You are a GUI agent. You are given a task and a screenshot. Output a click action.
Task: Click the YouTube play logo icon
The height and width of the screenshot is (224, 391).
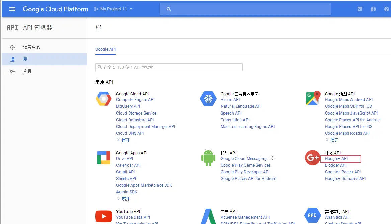click(x=104, y=216)
